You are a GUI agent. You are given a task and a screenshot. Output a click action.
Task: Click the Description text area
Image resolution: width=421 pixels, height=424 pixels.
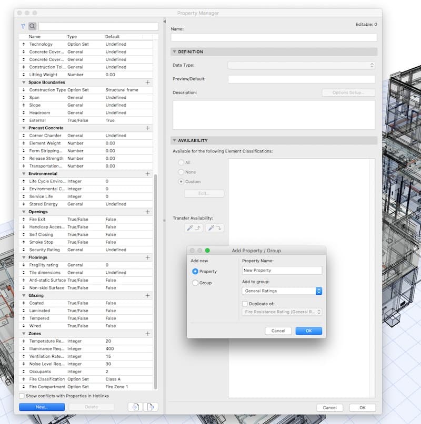[x=274, y=115]
